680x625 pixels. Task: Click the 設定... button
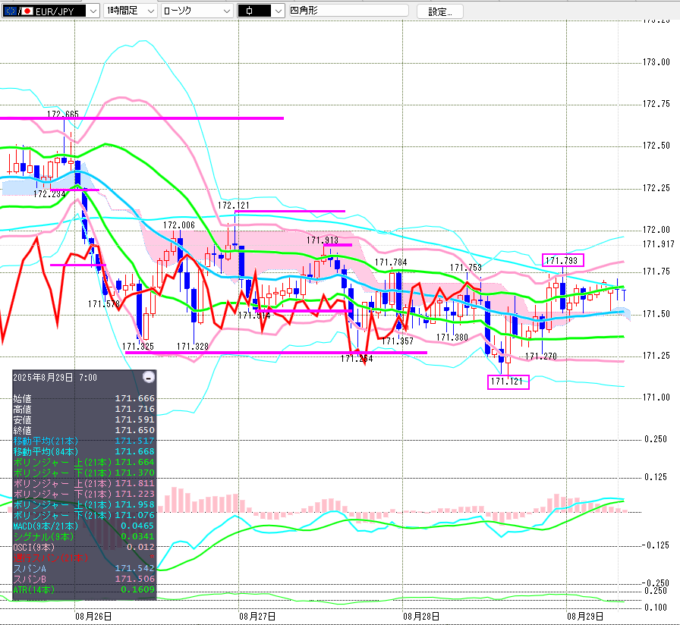tap(439, 11)
